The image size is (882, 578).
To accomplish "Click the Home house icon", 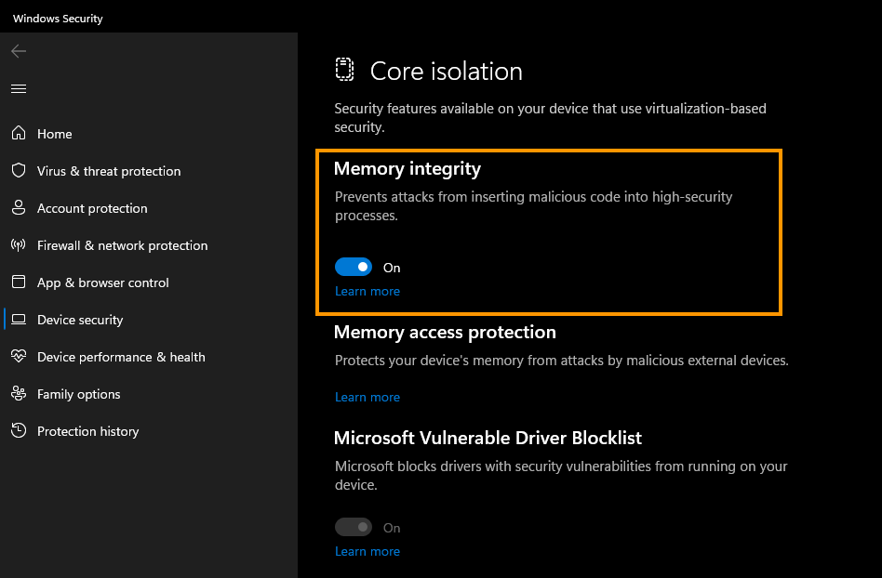I will tap(19, 133).
